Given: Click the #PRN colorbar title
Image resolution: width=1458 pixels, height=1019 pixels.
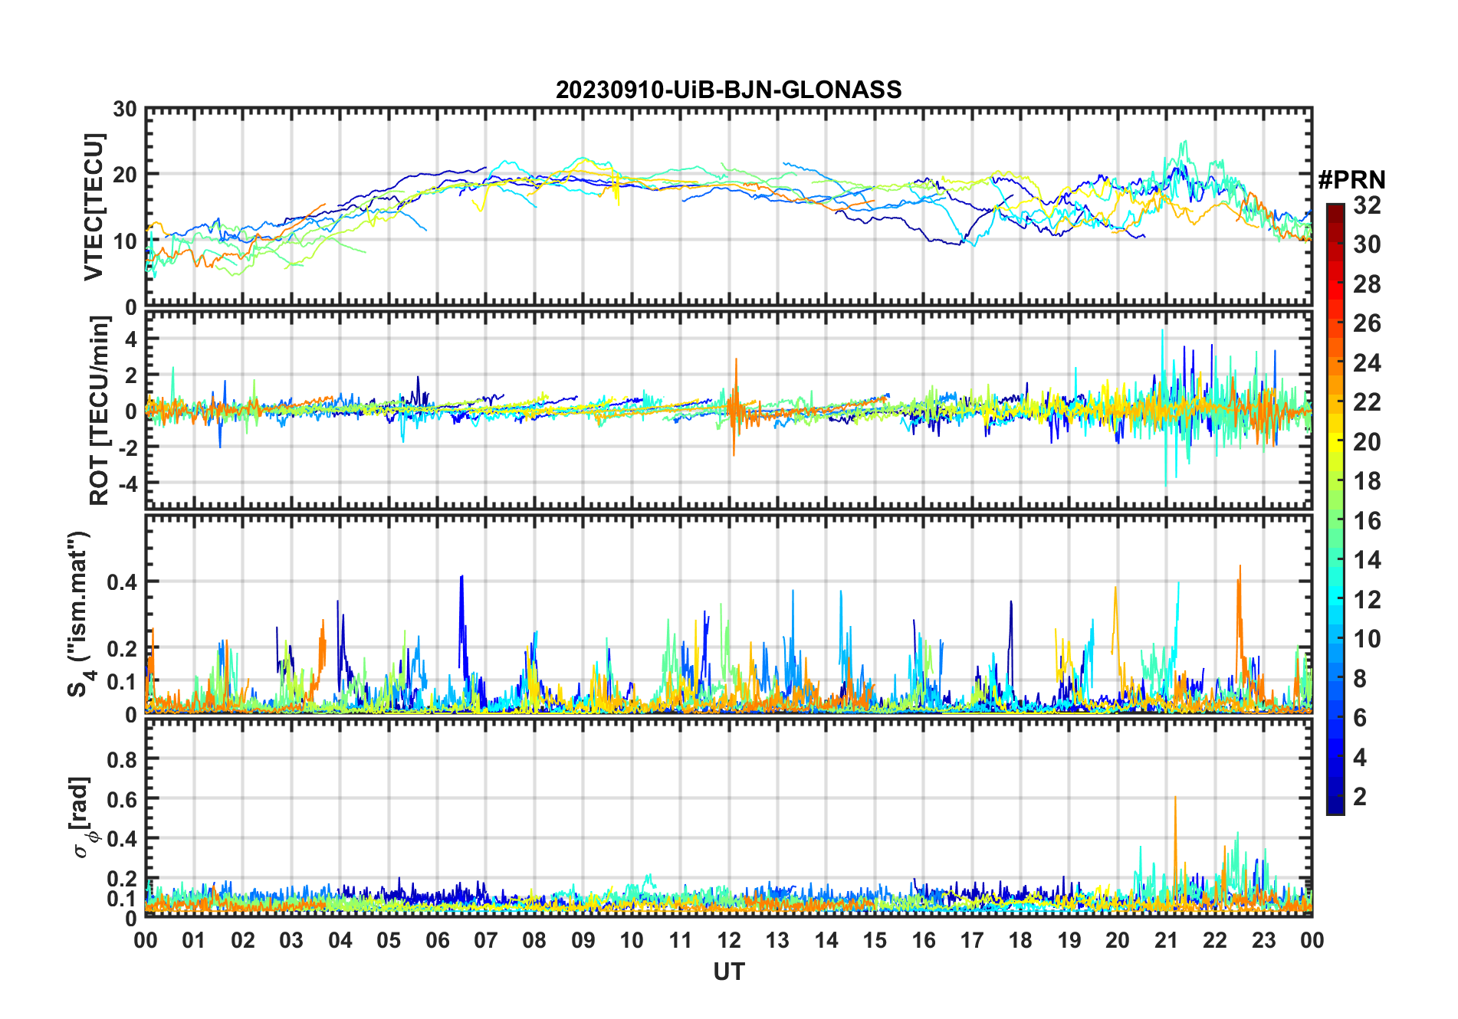Looking at the screenshot, I should coord(1351,180).
